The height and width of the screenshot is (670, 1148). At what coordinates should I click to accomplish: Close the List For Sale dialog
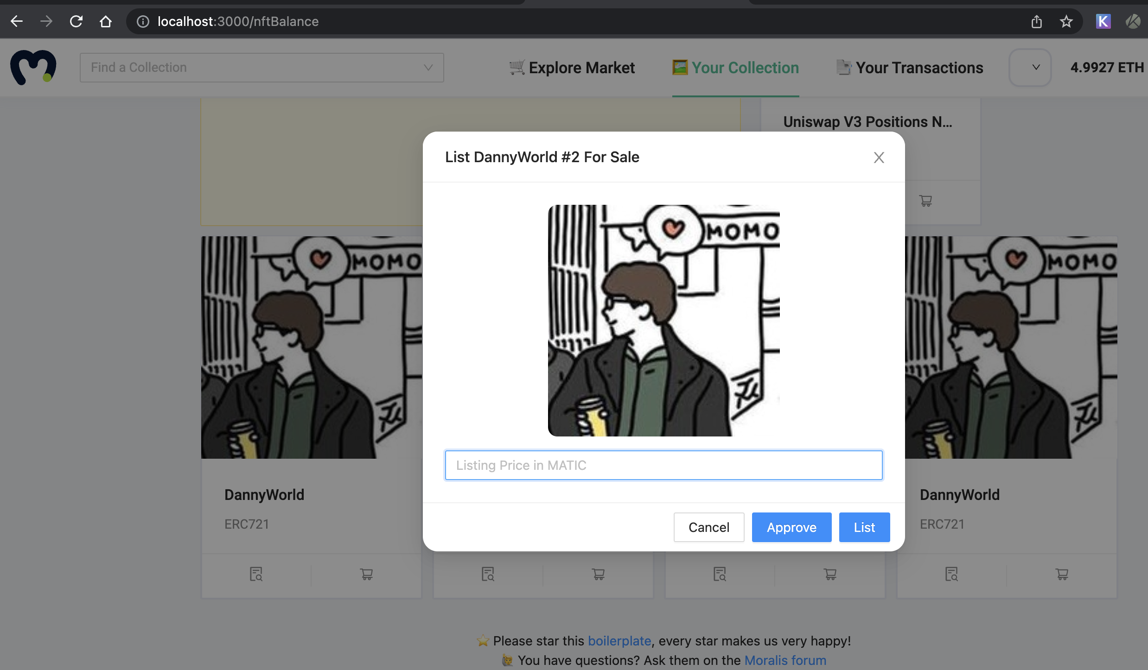coord(879,158)
